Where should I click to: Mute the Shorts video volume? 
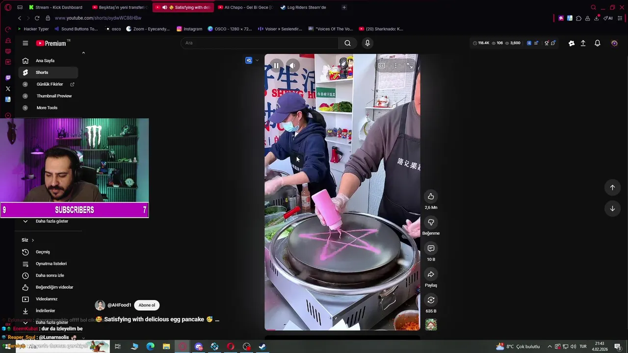pos(292,66)
